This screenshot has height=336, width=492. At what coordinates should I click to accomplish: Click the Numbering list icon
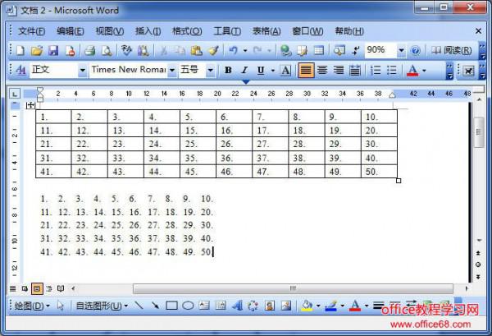pos(376,70)
